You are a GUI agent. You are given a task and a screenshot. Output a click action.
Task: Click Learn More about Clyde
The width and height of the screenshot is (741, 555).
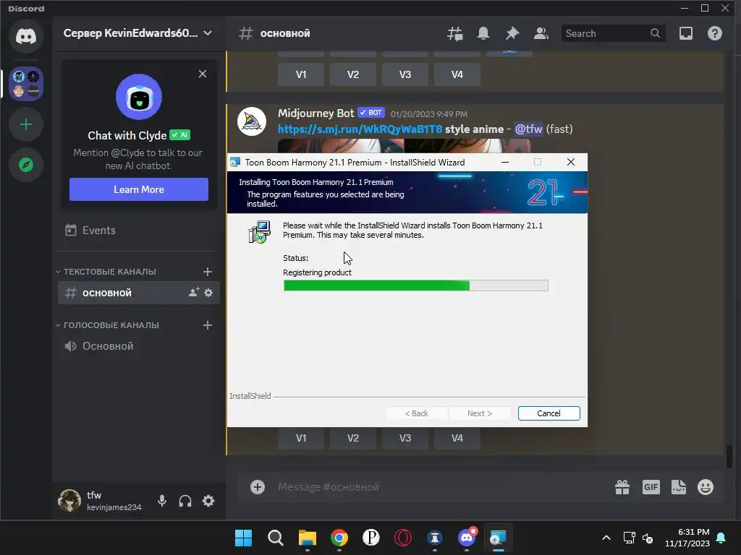pyautogui.click(x=138, y=189)
